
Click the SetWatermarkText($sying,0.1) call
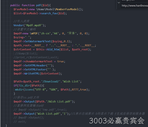47,41
